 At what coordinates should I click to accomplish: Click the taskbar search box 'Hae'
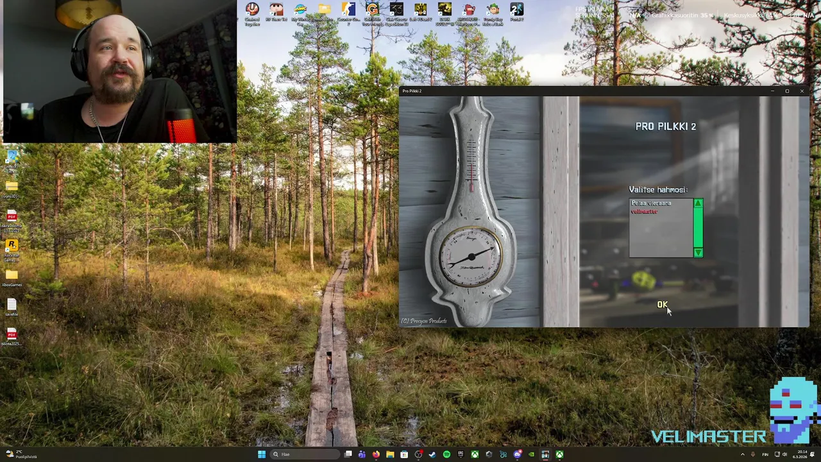[305, 454]
